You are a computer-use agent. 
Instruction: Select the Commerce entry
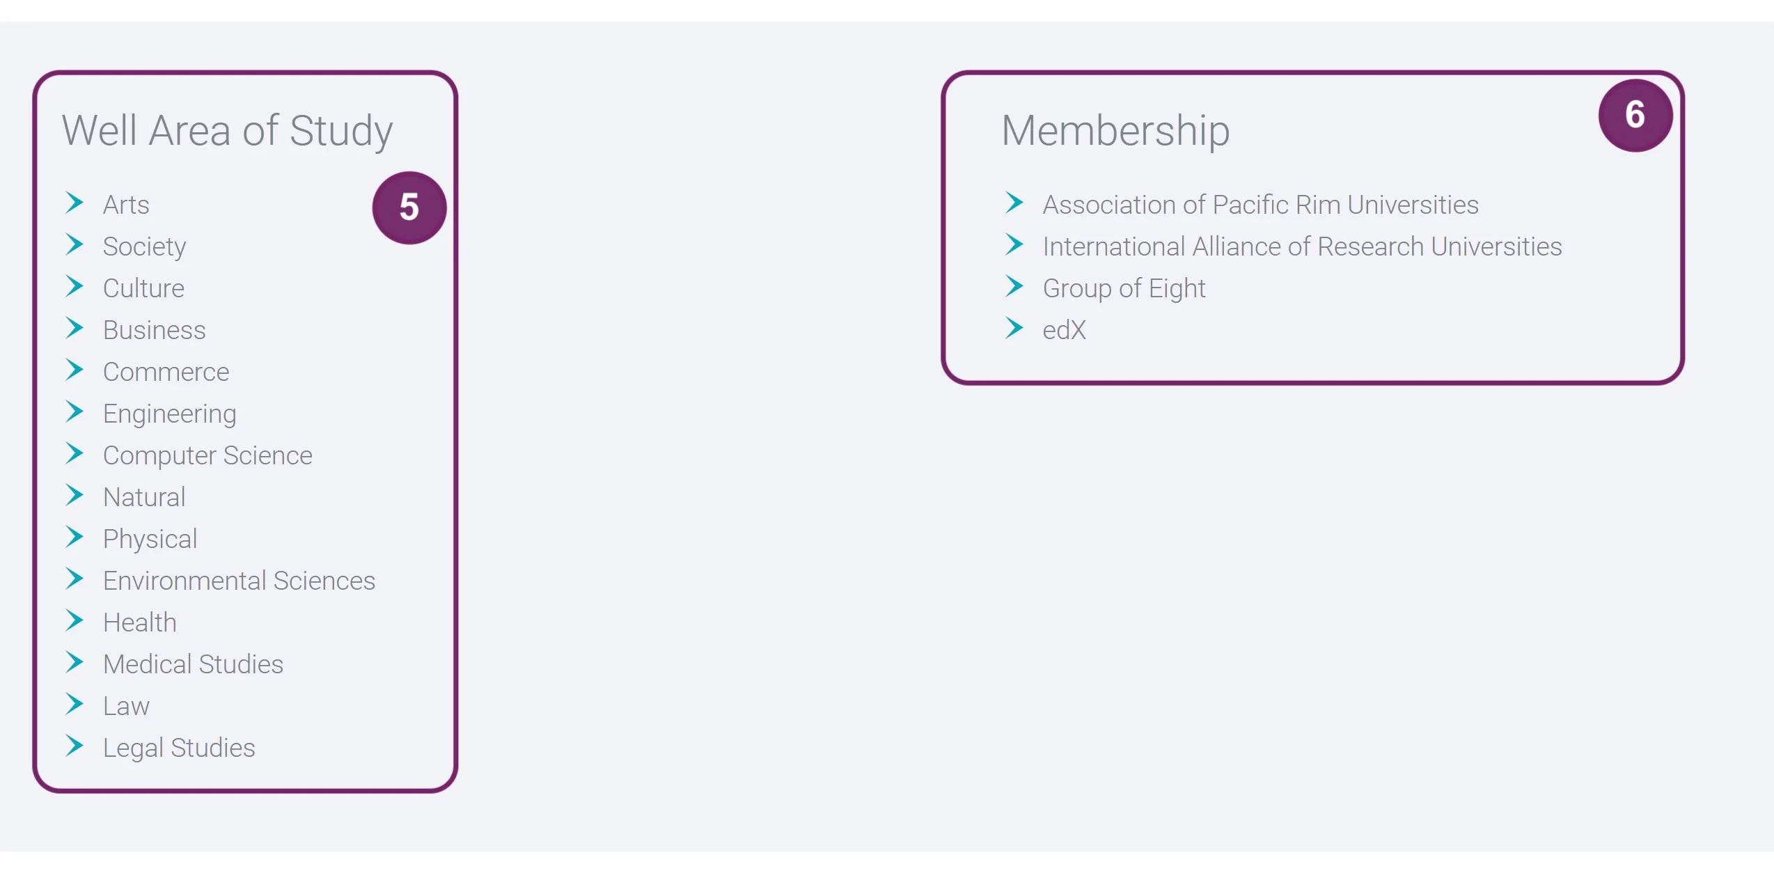pos(166,372)
